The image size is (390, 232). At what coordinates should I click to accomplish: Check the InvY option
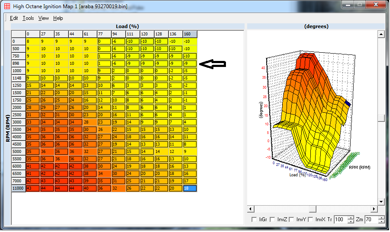291,220
